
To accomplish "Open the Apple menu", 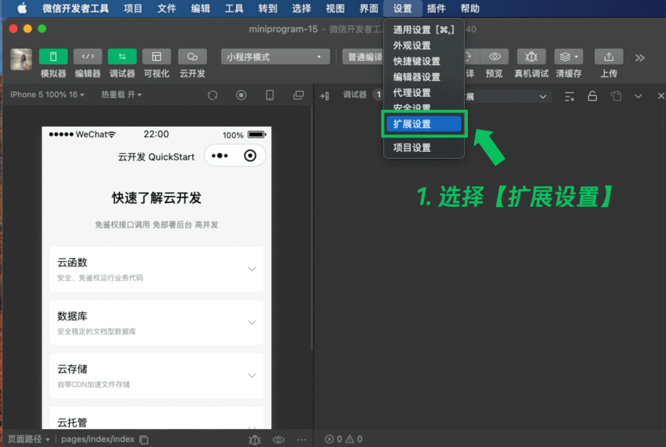I will (x=22, y=9).
